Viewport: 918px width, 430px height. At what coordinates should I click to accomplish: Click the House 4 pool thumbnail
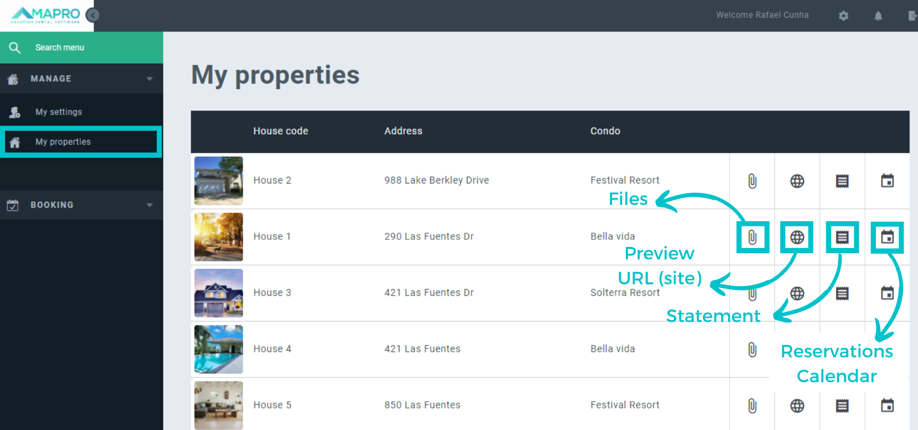(219, 349)
